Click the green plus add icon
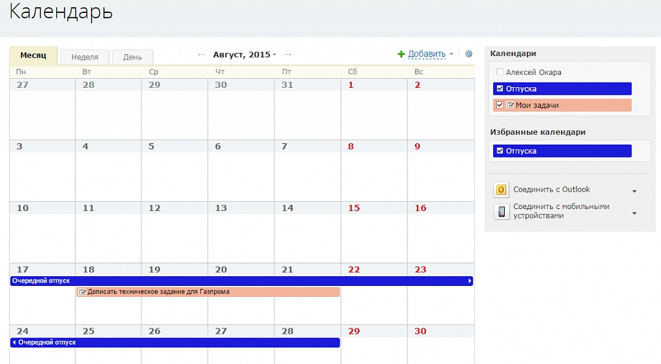 click(401, 54)
